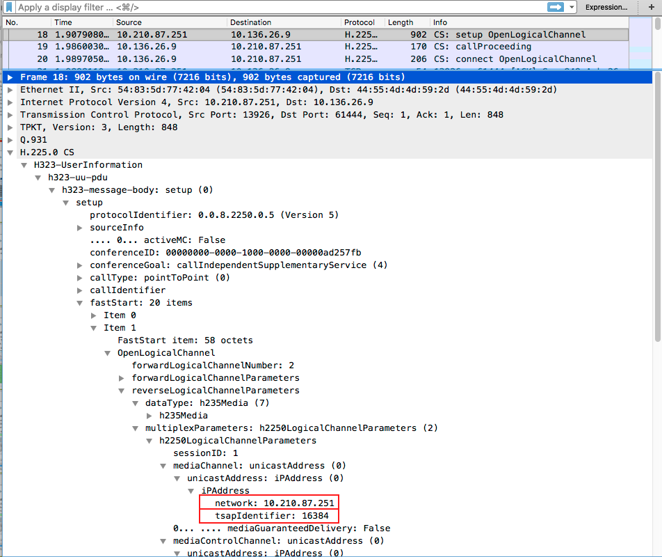The image size is (662, 557).
Task: Collapse the H.225.0 CS section
Action: tap(10, 152)
